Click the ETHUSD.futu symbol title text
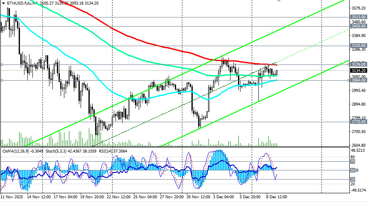 [19, 3]
